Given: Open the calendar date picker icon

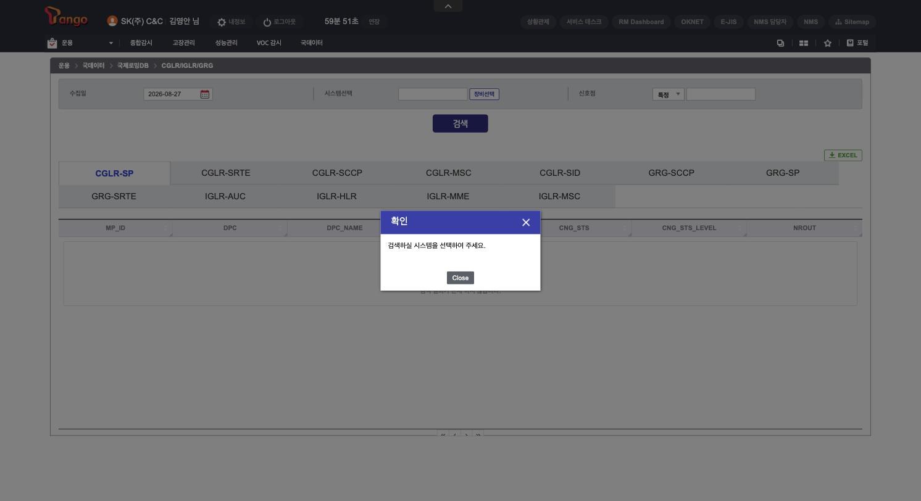Looking at the screenshot, I should point(205,94).
